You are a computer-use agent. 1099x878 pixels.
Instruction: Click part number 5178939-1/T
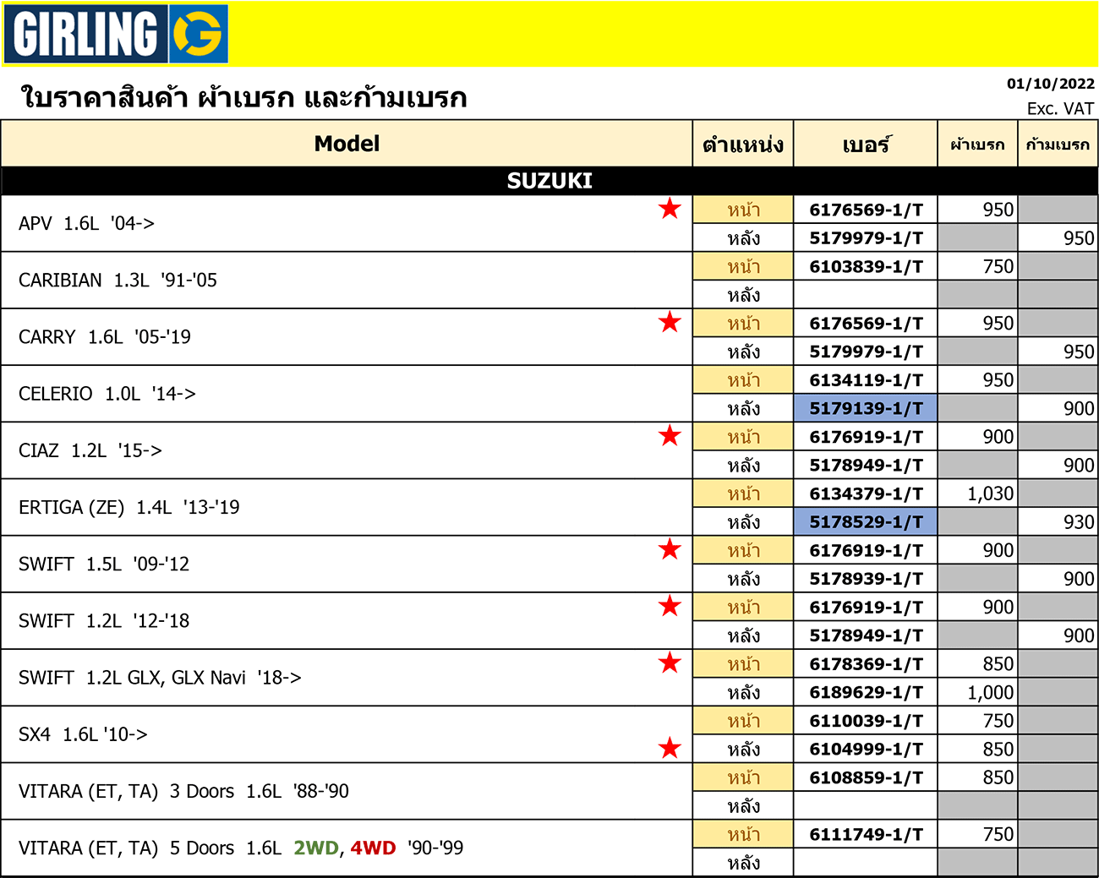(866, 579)
